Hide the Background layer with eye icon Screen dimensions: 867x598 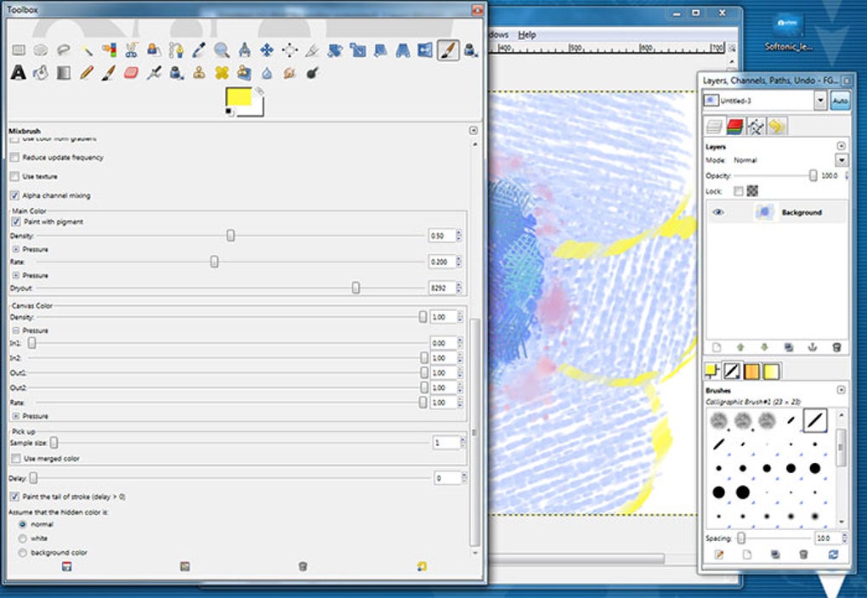tap(718, 212)
